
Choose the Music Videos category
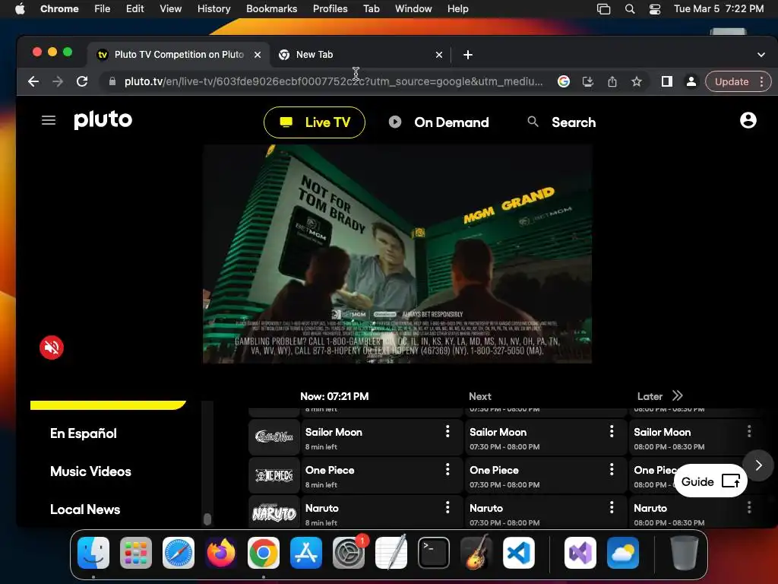(90, 471)
